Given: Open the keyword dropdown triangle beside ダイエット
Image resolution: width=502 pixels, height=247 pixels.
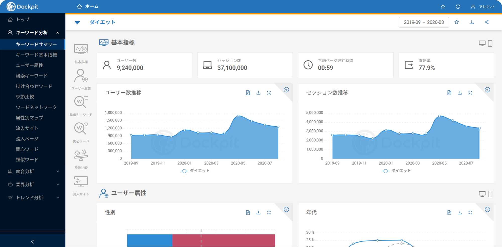Looking at the screenshot, I should coord(77,23).
